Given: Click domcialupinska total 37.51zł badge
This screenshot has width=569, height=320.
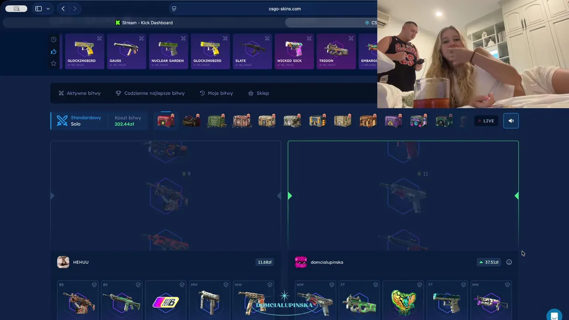Looking at the screenshot, I should [489, 262].
